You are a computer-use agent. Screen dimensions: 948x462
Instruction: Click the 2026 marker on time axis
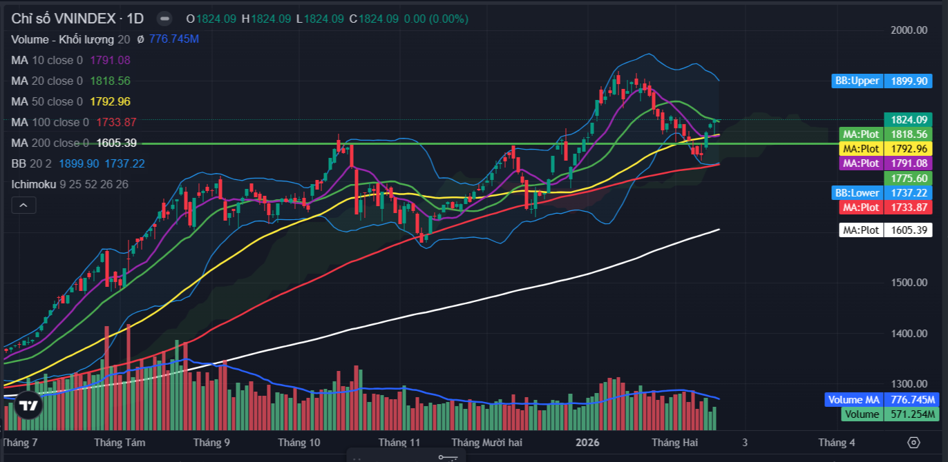(x=589, y=442)
